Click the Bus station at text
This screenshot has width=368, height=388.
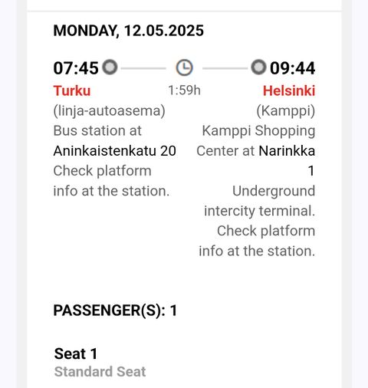(x=97, y=130)
